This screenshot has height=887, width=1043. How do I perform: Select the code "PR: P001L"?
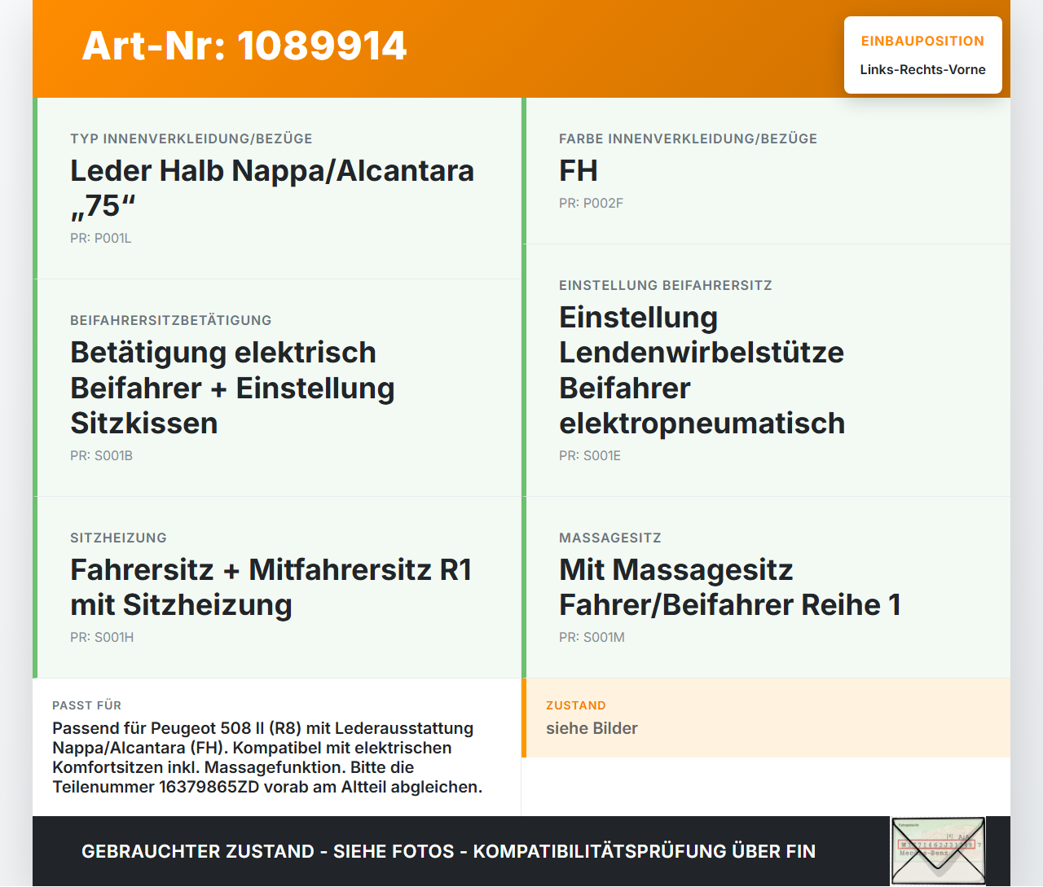tap(101, 238)
